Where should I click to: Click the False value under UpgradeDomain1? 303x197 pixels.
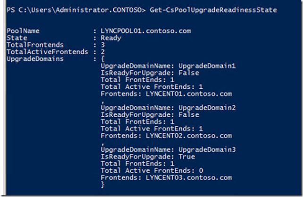point(189,73)
